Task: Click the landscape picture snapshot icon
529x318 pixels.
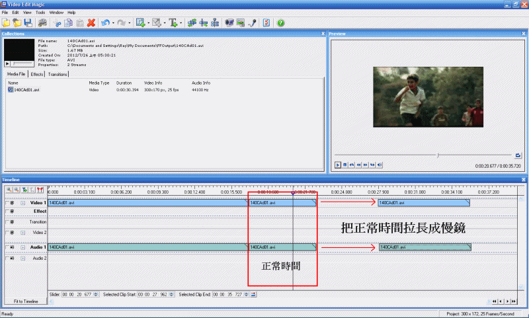Action: pos(241,23)
